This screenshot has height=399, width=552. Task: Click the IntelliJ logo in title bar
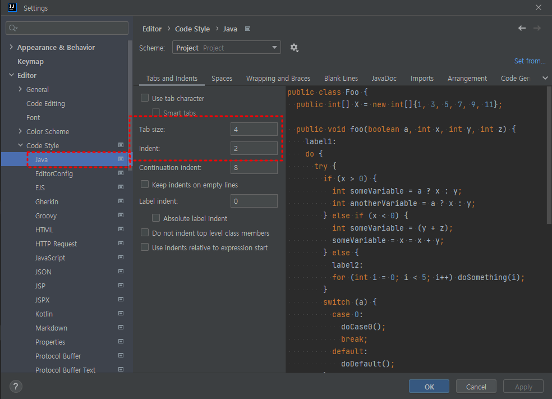(x=12, y=7)
